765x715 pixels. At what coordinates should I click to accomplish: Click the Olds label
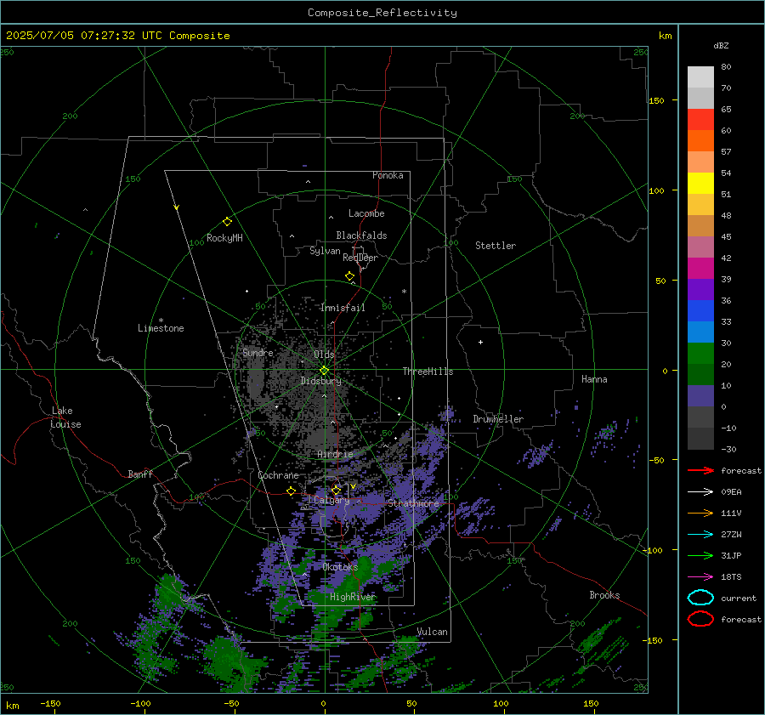pyautogui.click(x=324, y=355)
